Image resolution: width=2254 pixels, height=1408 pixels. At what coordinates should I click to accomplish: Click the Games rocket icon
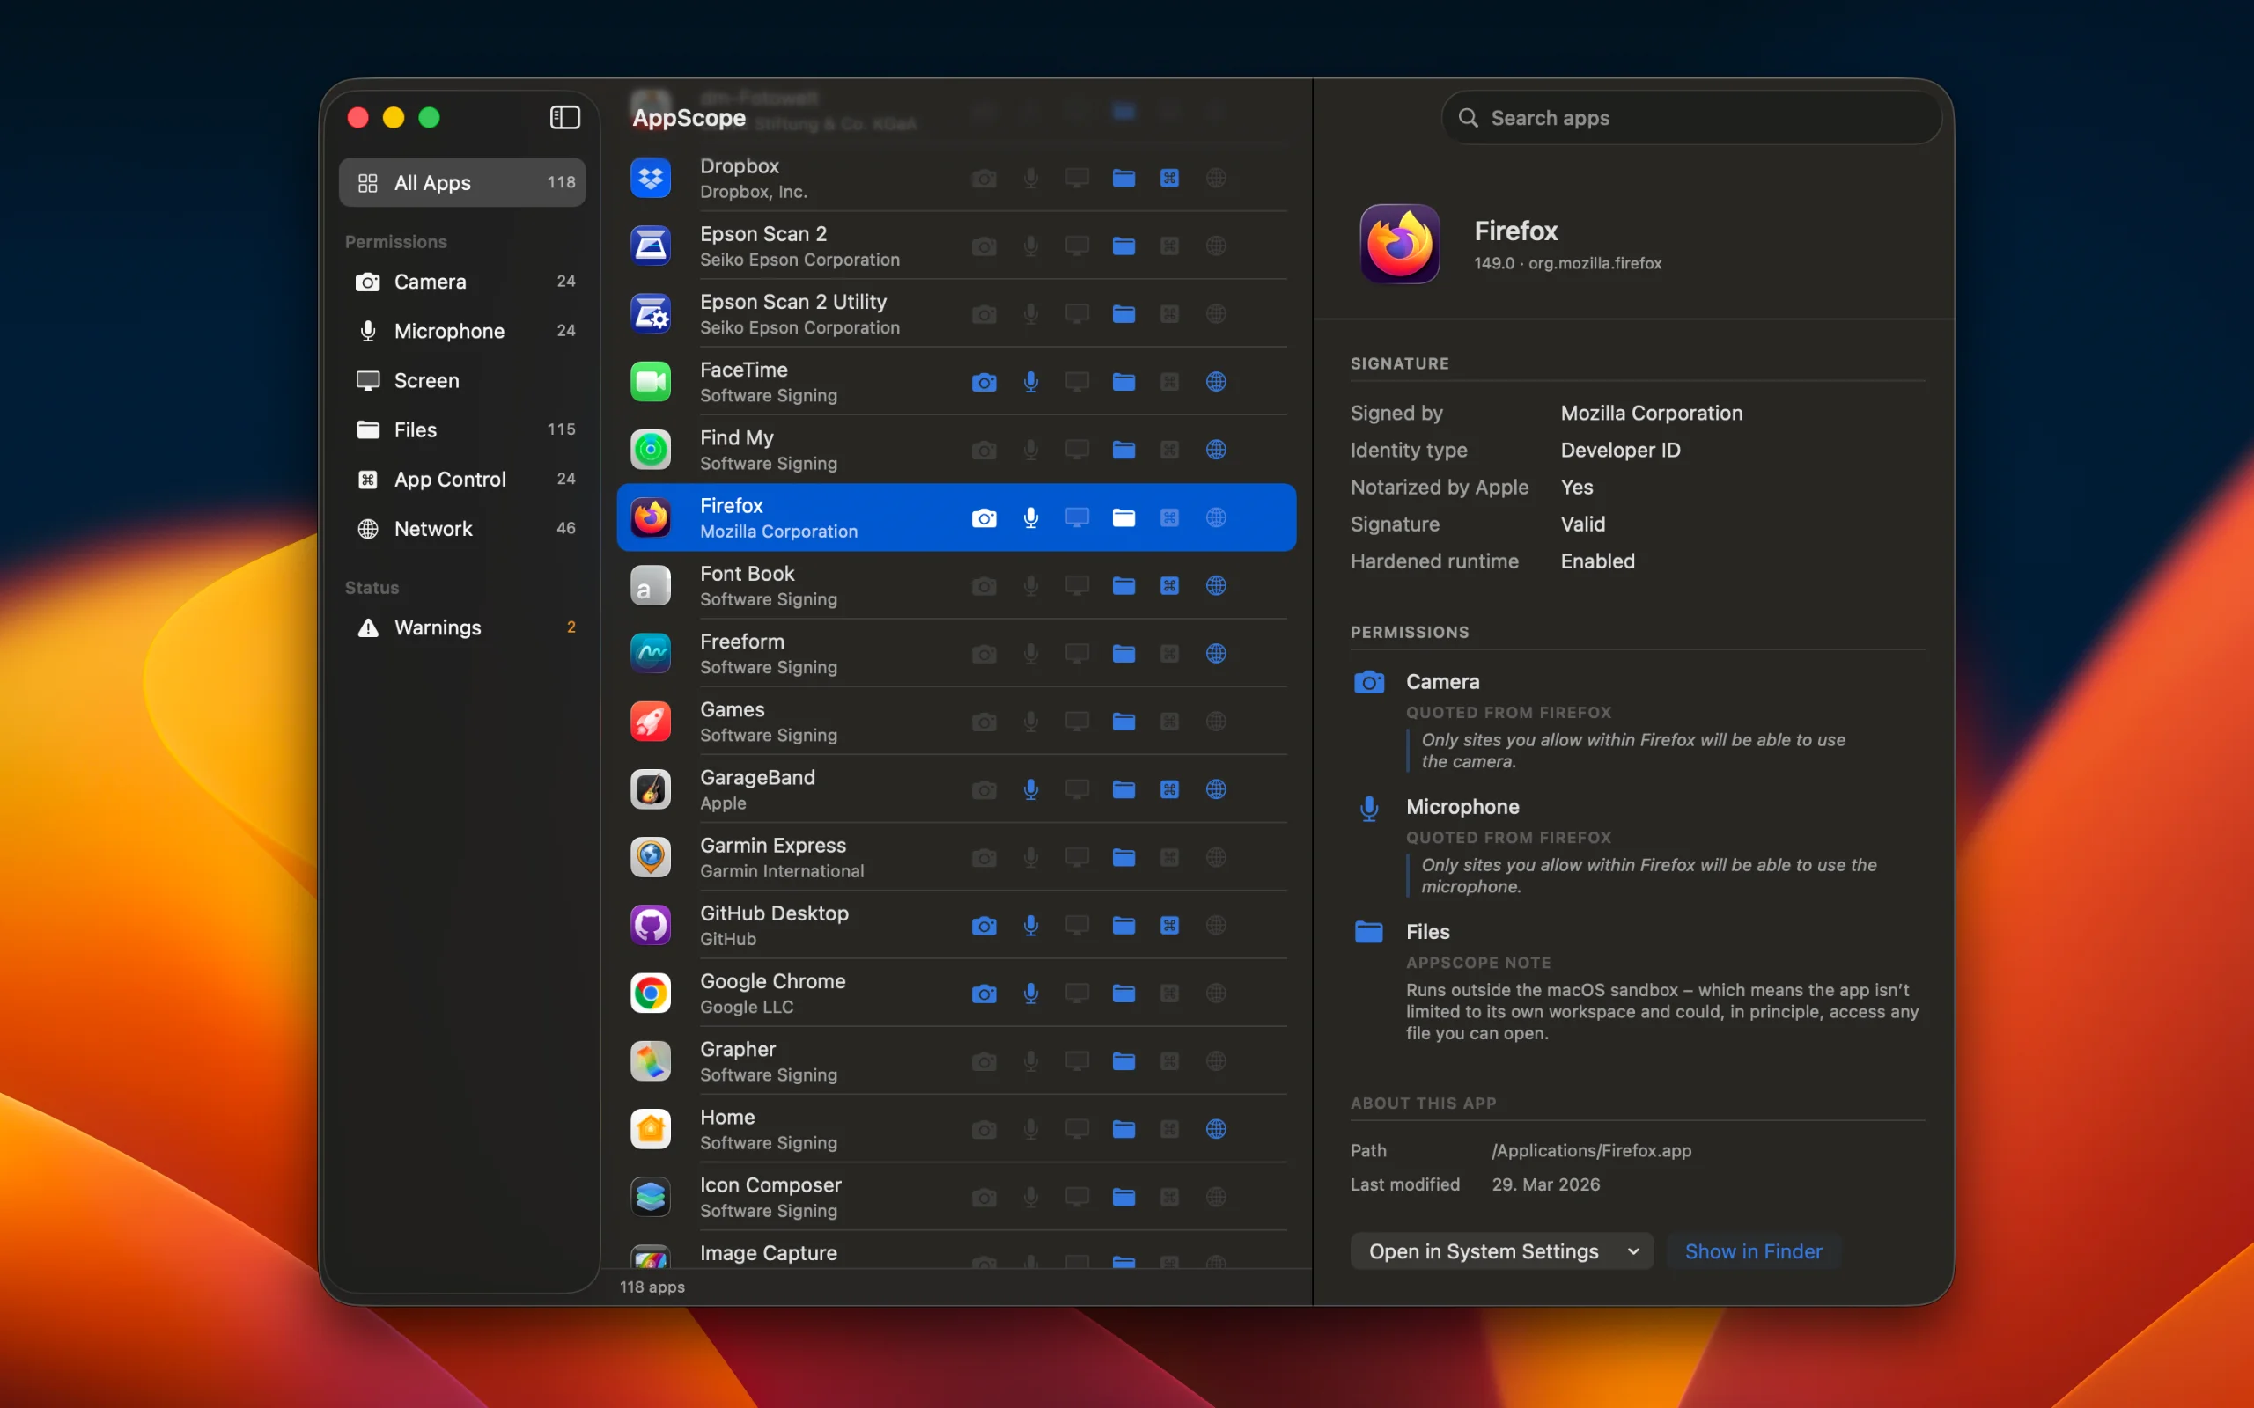[x=650, y=722]
